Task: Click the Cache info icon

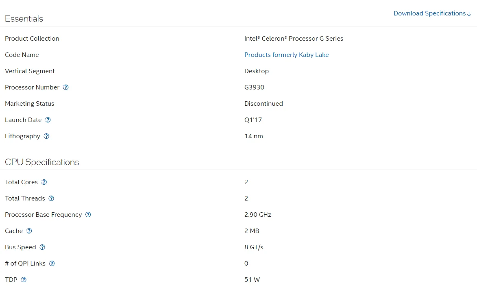Action: [29, 231]
